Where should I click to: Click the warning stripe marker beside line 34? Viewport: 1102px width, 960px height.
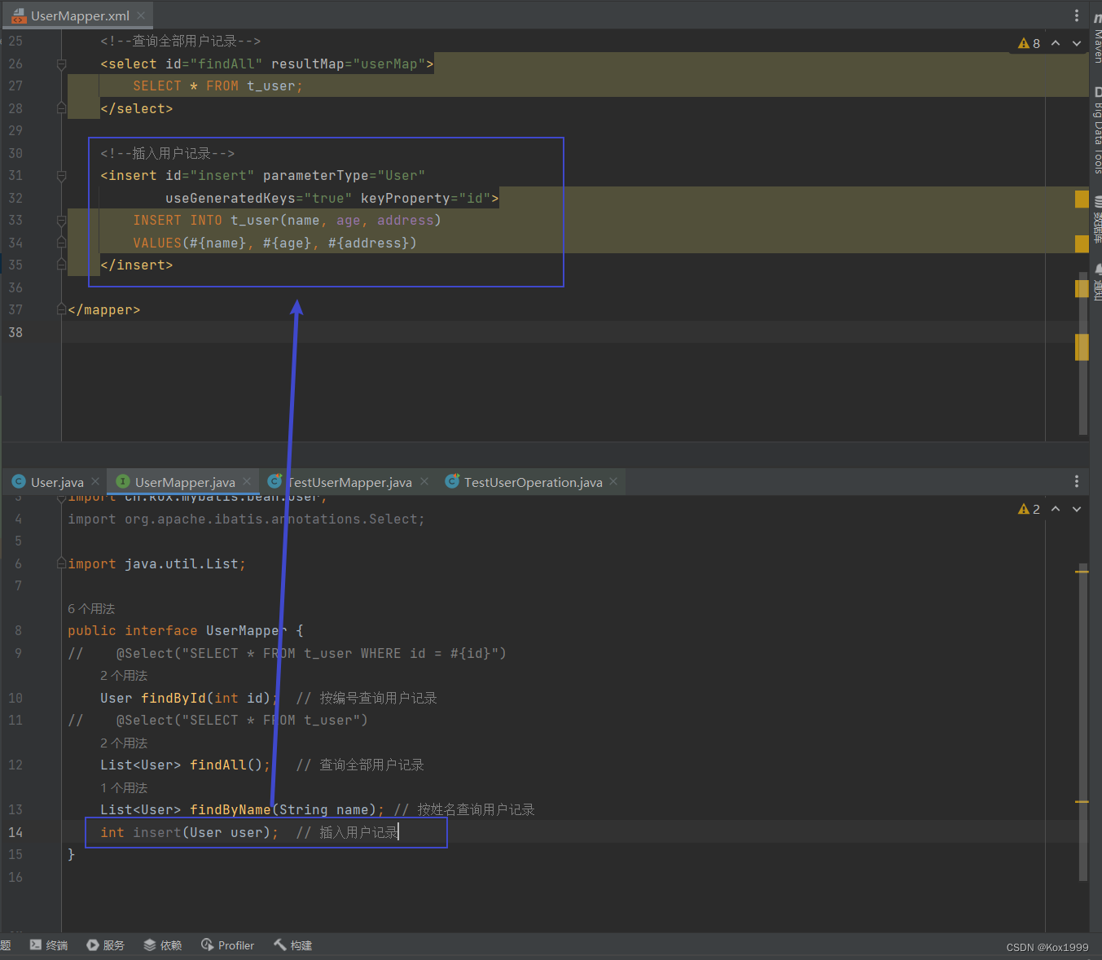tap(1082, 243)
